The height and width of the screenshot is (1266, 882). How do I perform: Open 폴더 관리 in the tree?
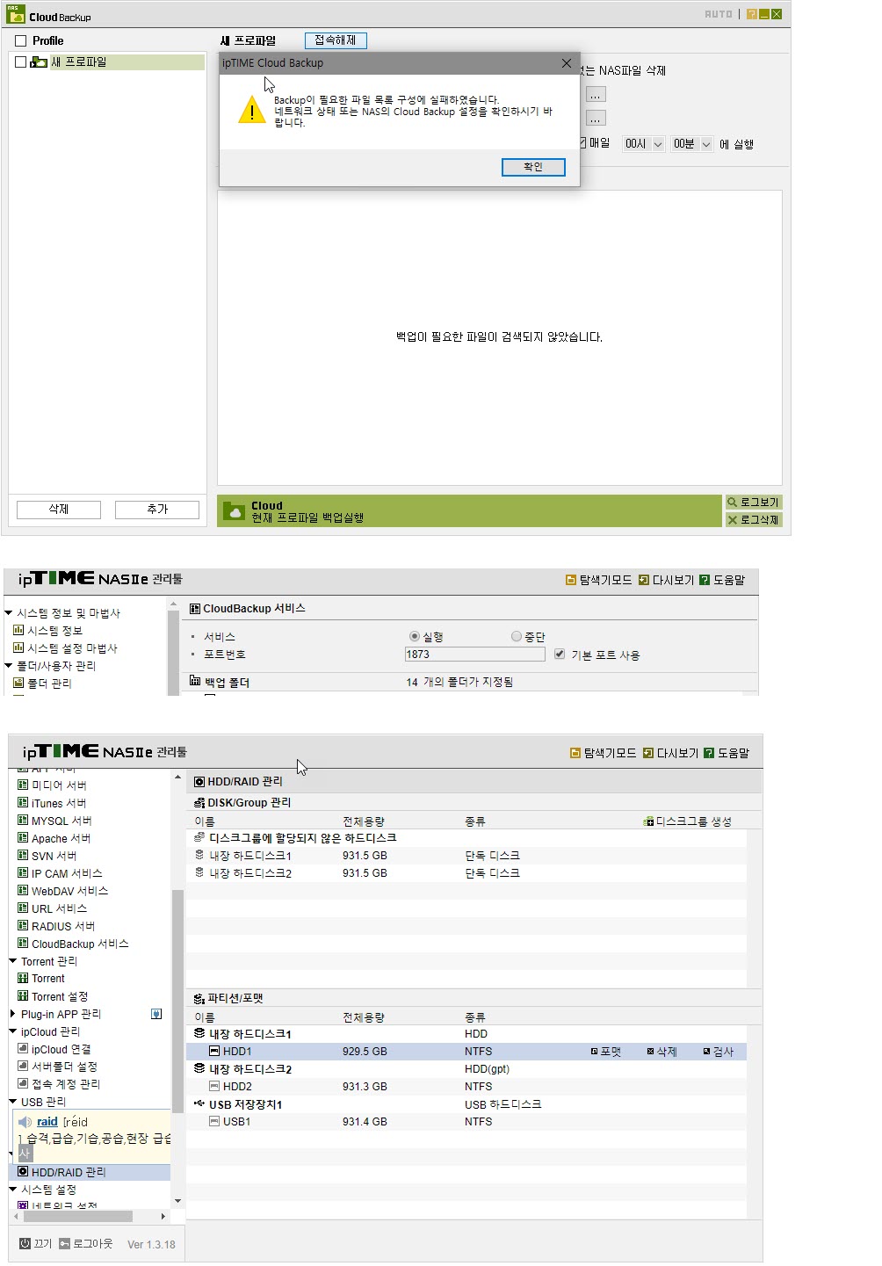(42, 684)
